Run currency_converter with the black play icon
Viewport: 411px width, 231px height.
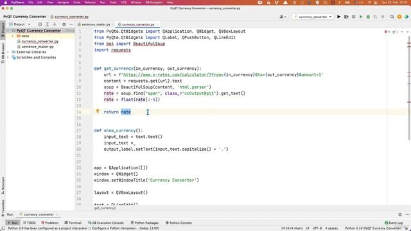(x=338, y=17)
